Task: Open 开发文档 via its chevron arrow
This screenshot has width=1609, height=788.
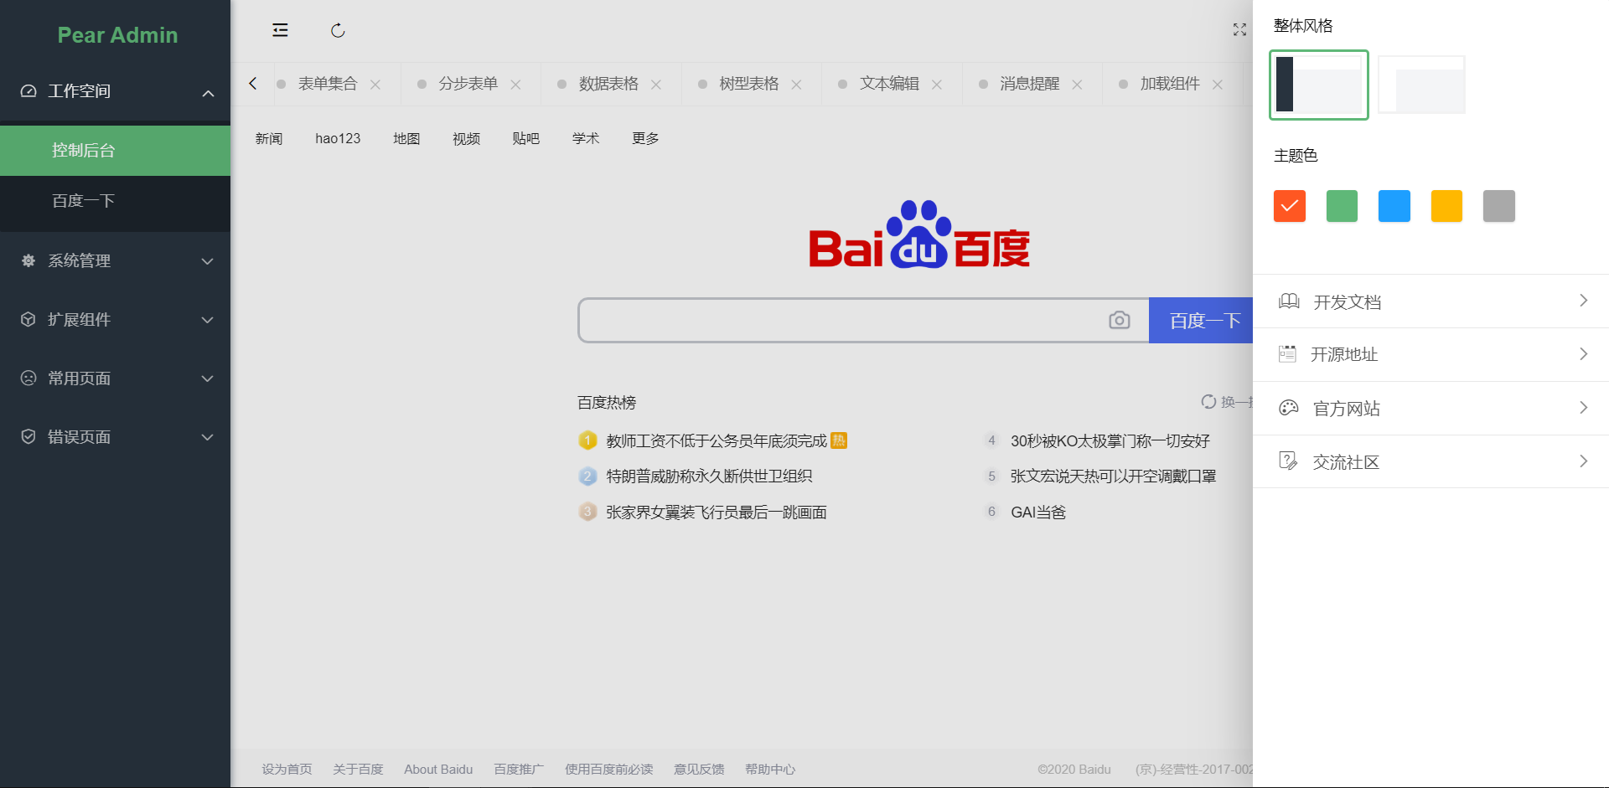Action: 1583,301
